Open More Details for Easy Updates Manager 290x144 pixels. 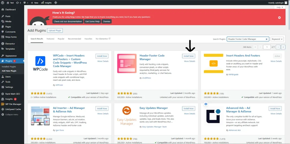[x=189, y=114]
